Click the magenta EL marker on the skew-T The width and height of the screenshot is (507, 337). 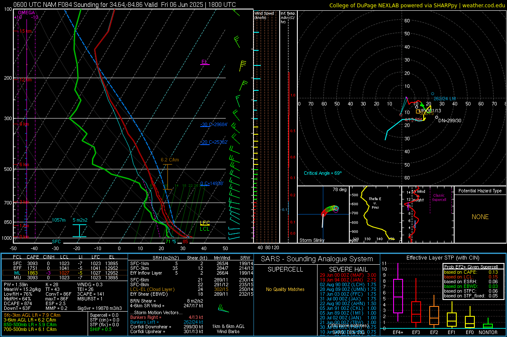tap(205, 62)
